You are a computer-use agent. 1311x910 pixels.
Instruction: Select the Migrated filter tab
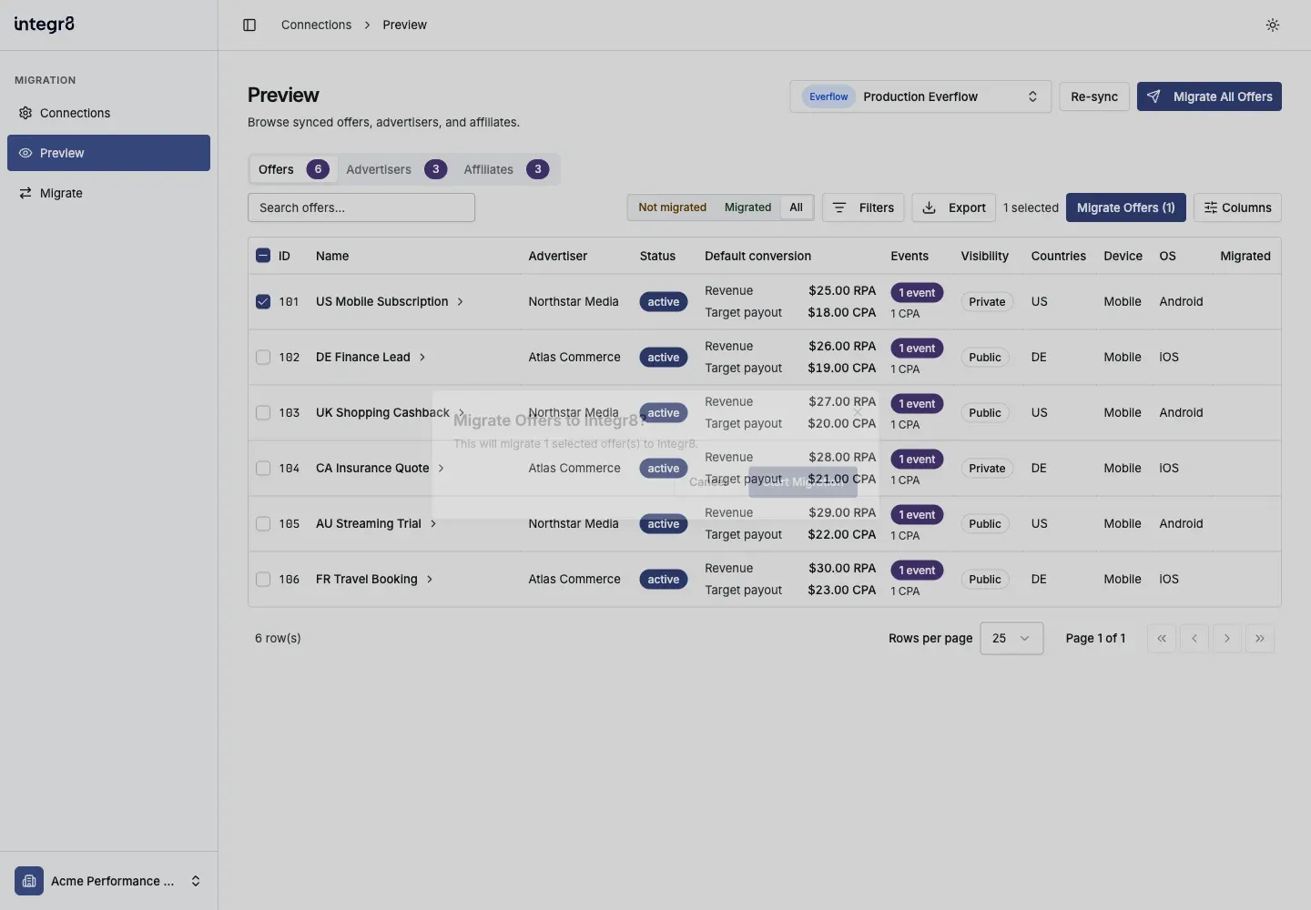pyautogui.click(x=747, y=207)
